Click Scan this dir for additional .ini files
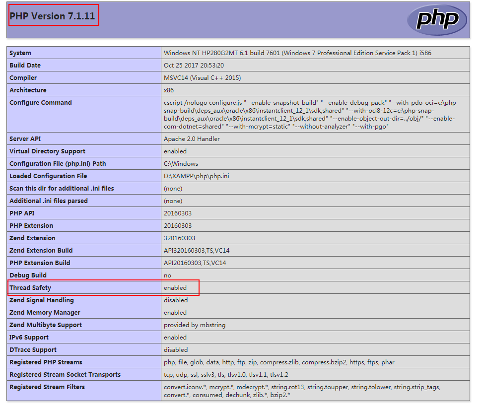The image size is (483, 408). tap(62, 188)
